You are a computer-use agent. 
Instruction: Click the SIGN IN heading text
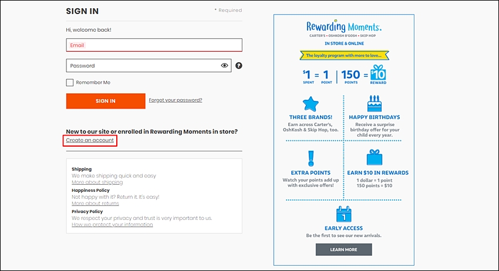pos(82,11)
